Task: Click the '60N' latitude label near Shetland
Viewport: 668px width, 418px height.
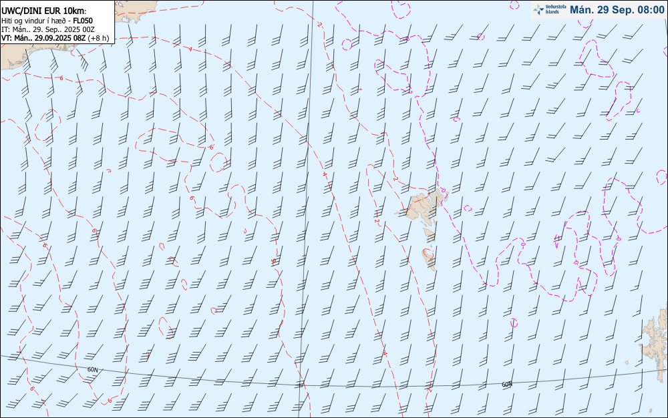Action: [x=506, y=385]
